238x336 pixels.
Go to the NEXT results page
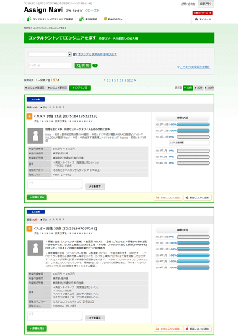[x=131, y=80]
